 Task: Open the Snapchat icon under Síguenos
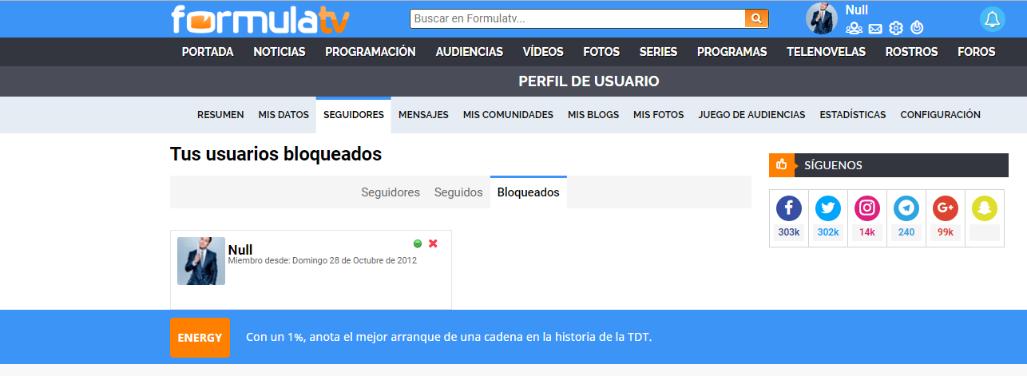pos(985,208)
